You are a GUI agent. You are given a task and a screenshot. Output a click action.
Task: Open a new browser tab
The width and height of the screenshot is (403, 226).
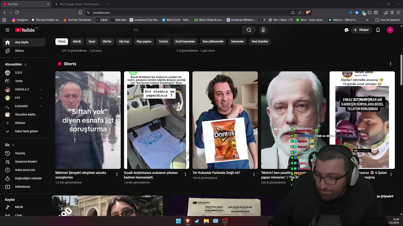pos(107,4)
